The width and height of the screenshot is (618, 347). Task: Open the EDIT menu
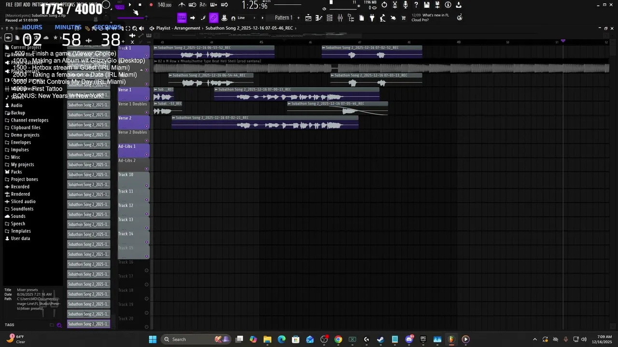coord(18,4)
